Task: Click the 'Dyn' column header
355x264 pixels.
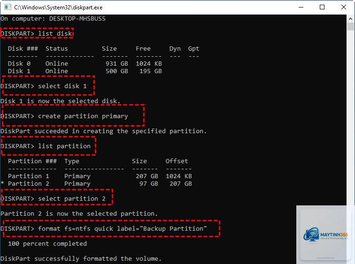Action: [175, 49]
